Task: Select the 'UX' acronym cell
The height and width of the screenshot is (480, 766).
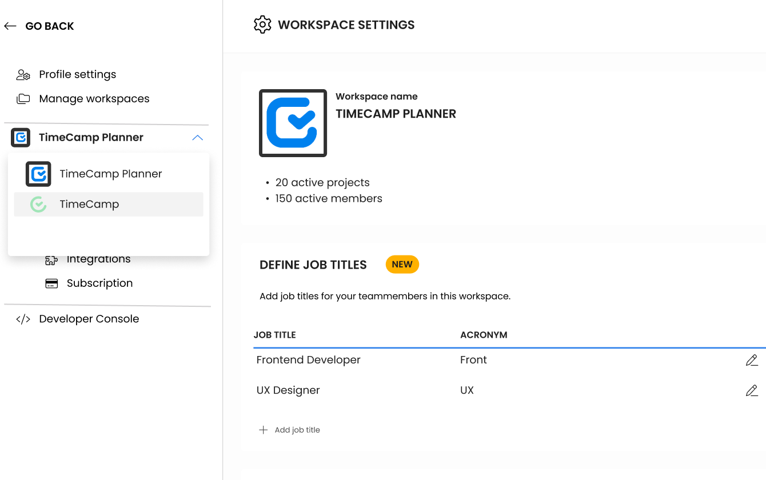Action: 467,391
